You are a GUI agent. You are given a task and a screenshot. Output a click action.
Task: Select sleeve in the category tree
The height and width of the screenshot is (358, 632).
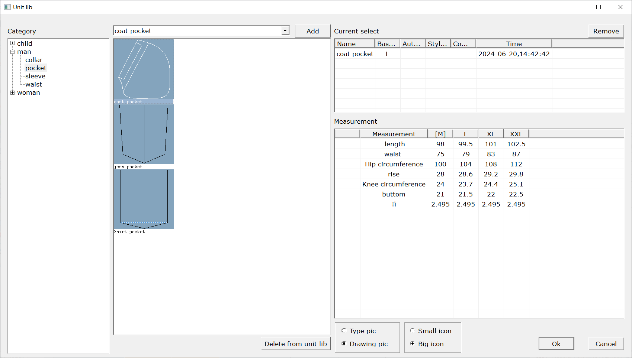[x=35, y=76]
